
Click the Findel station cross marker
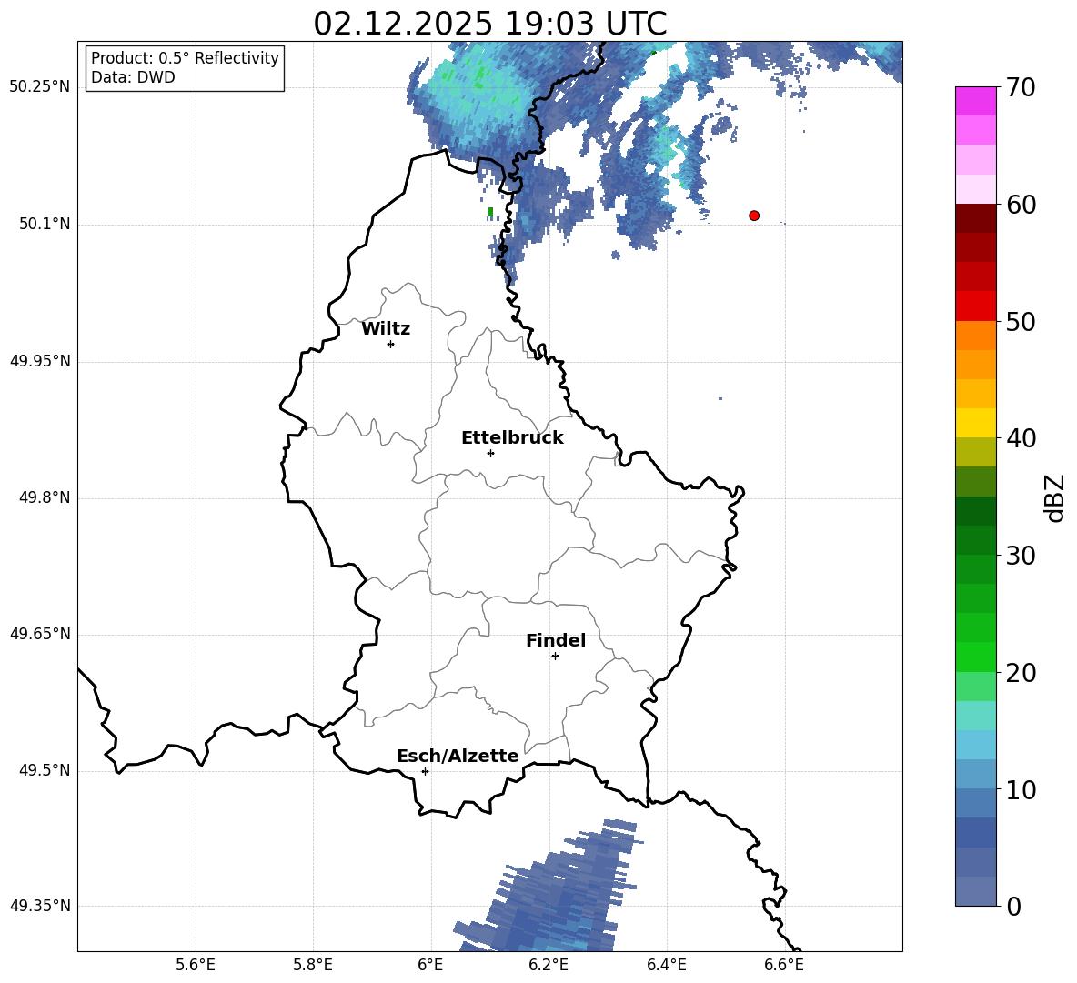555,657
